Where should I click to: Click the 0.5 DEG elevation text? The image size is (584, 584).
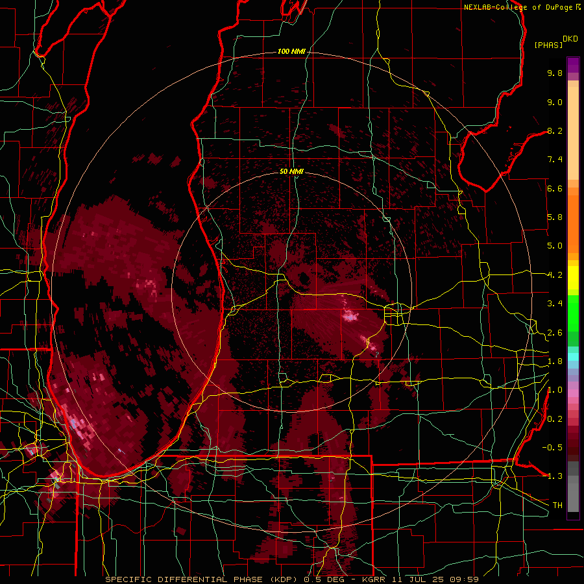point(324,579)
